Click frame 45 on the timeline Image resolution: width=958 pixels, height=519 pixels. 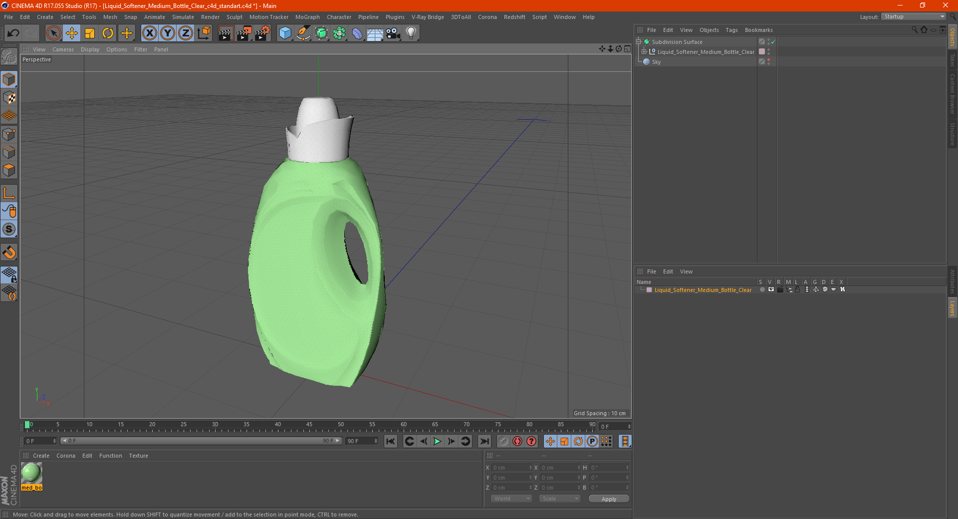coord(309,426)
